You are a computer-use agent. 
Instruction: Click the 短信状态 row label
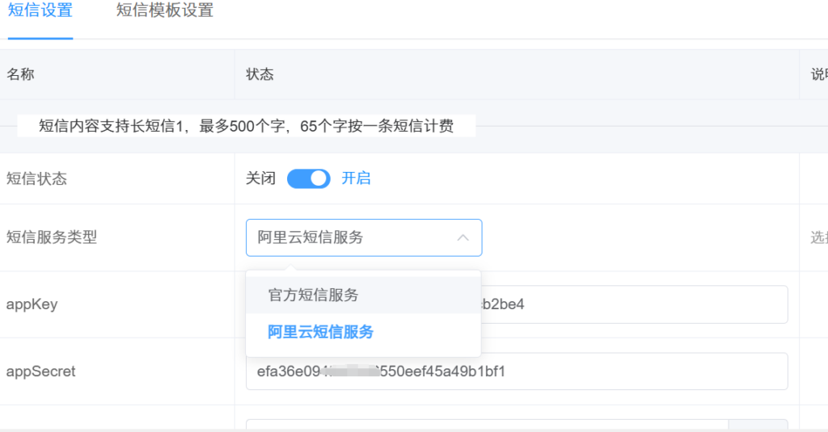pyautogui.click(x=37, y=178)
